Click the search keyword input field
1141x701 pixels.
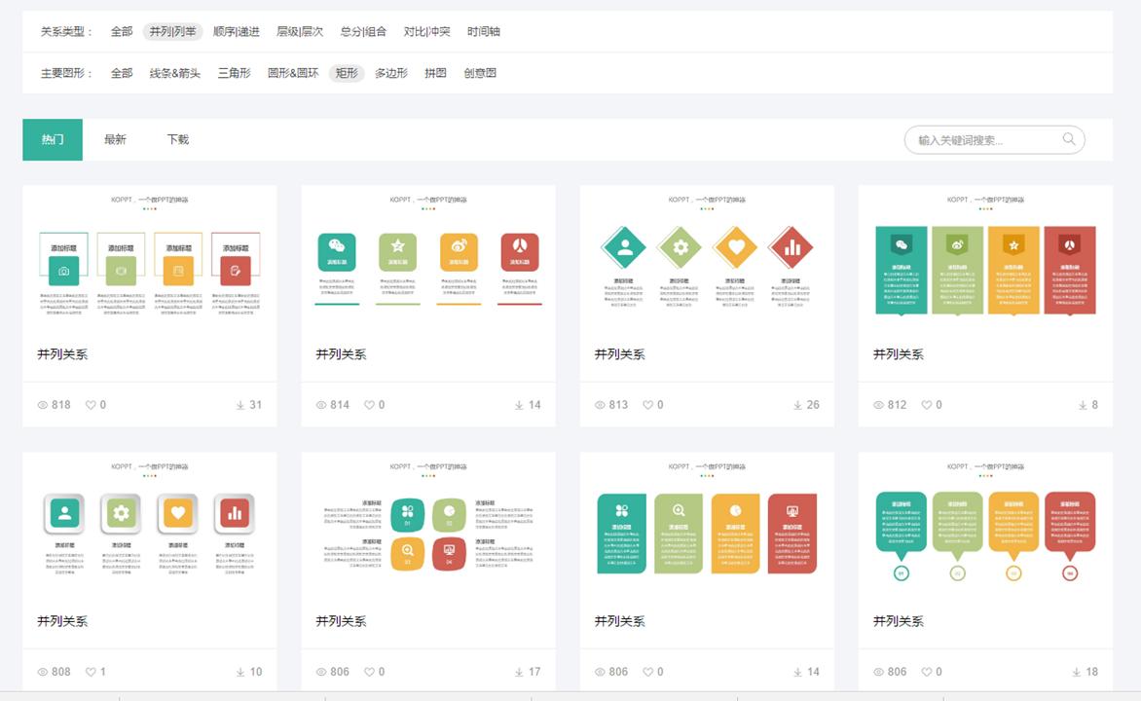[974, 139]
